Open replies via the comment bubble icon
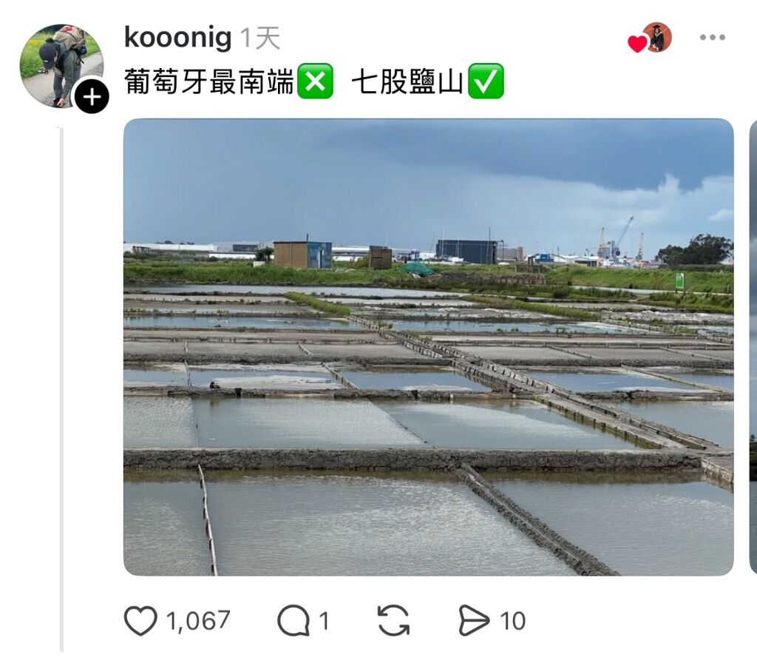The width and height of the screenshot is (757, 666). point(293,621)
